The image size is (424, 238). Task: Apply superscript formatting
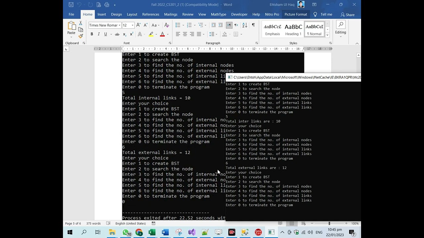coord(132,34)
